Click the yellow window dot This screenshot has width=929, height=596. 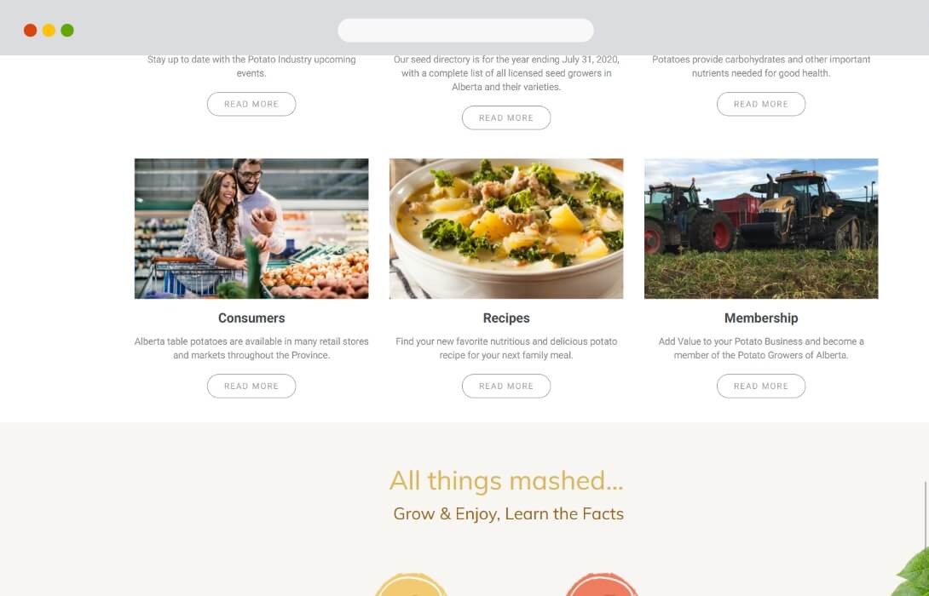point(49,30)
